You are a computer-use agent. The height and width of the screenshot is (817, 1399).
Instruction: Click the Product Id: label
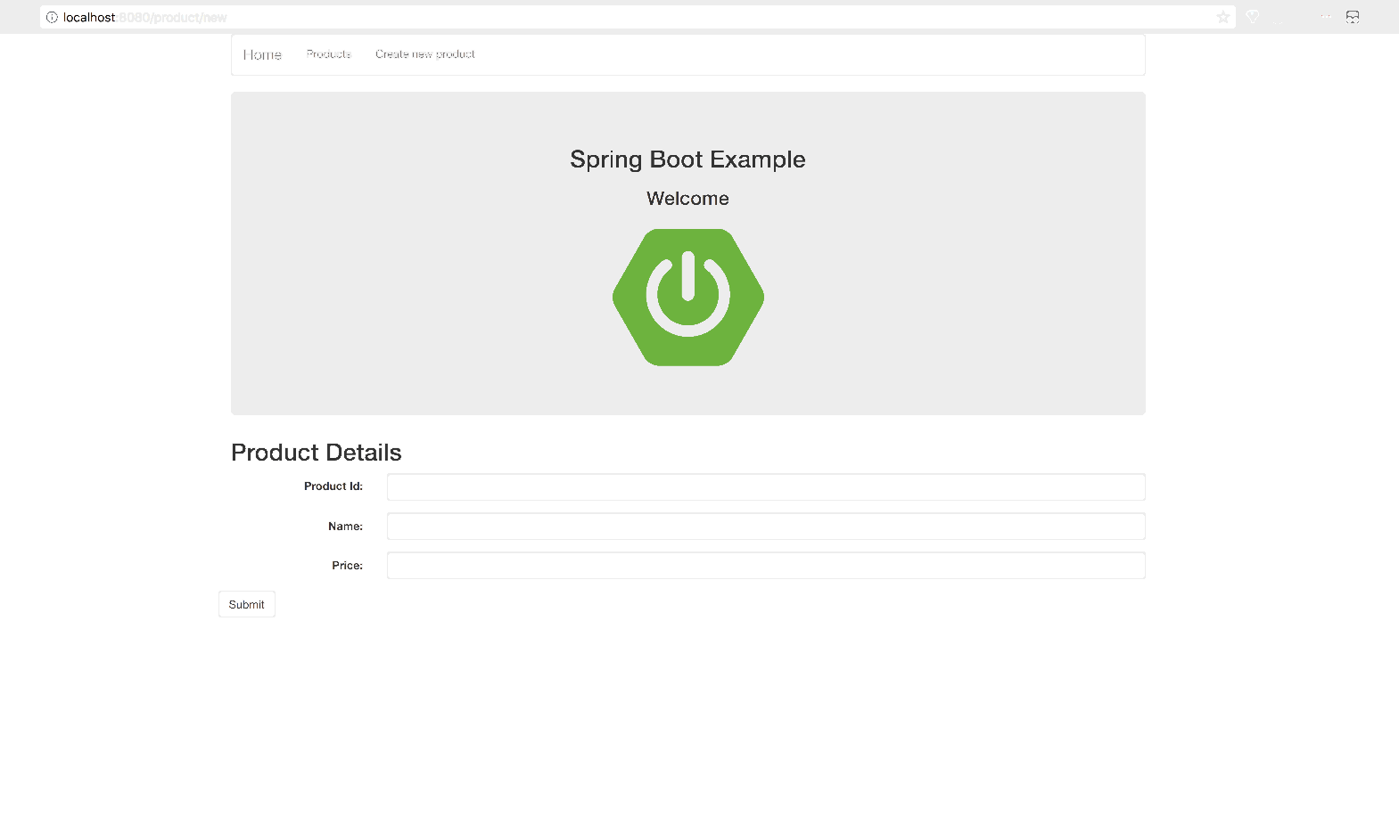tap(333, 486)
